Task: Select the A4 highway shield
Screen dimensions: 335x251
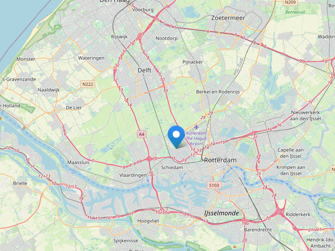Action: [x=142, y=134]
